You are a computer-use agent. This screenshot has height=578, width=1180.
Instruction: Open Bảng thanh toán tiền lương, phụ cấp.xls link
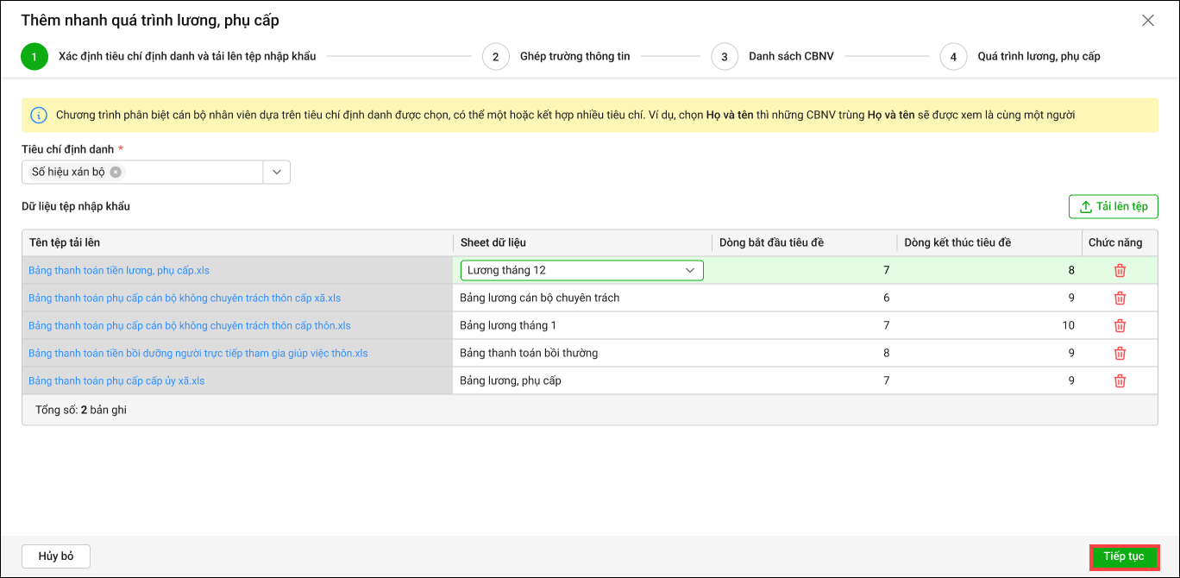tap(119, 270)
